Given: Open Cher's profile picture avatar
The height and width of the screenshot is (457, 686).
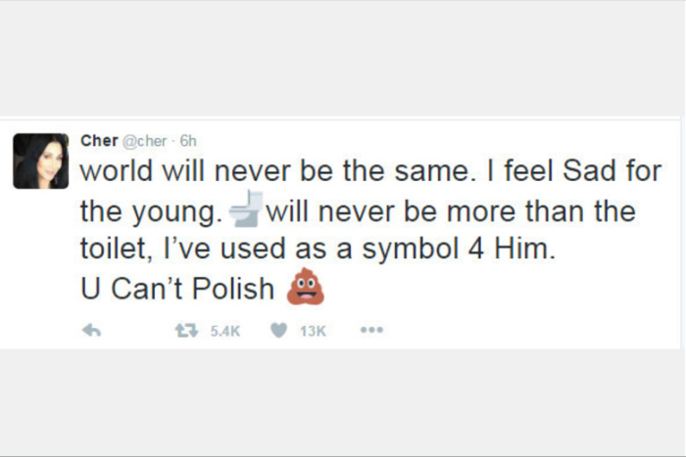Looking at the screenshot, I should point(40,161).
